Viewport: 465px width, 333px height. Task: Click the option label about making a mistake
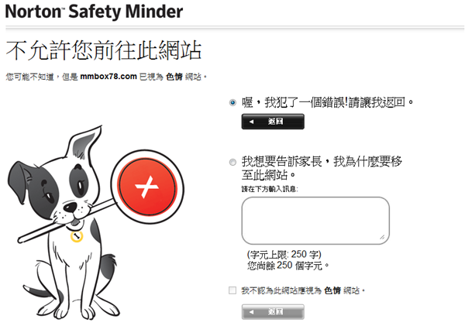(327, 102)
